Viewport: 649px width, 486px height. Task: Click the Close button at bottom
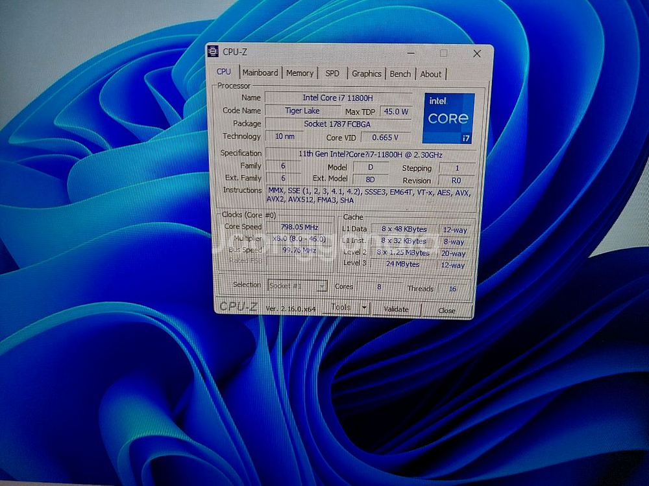(447, 310)
